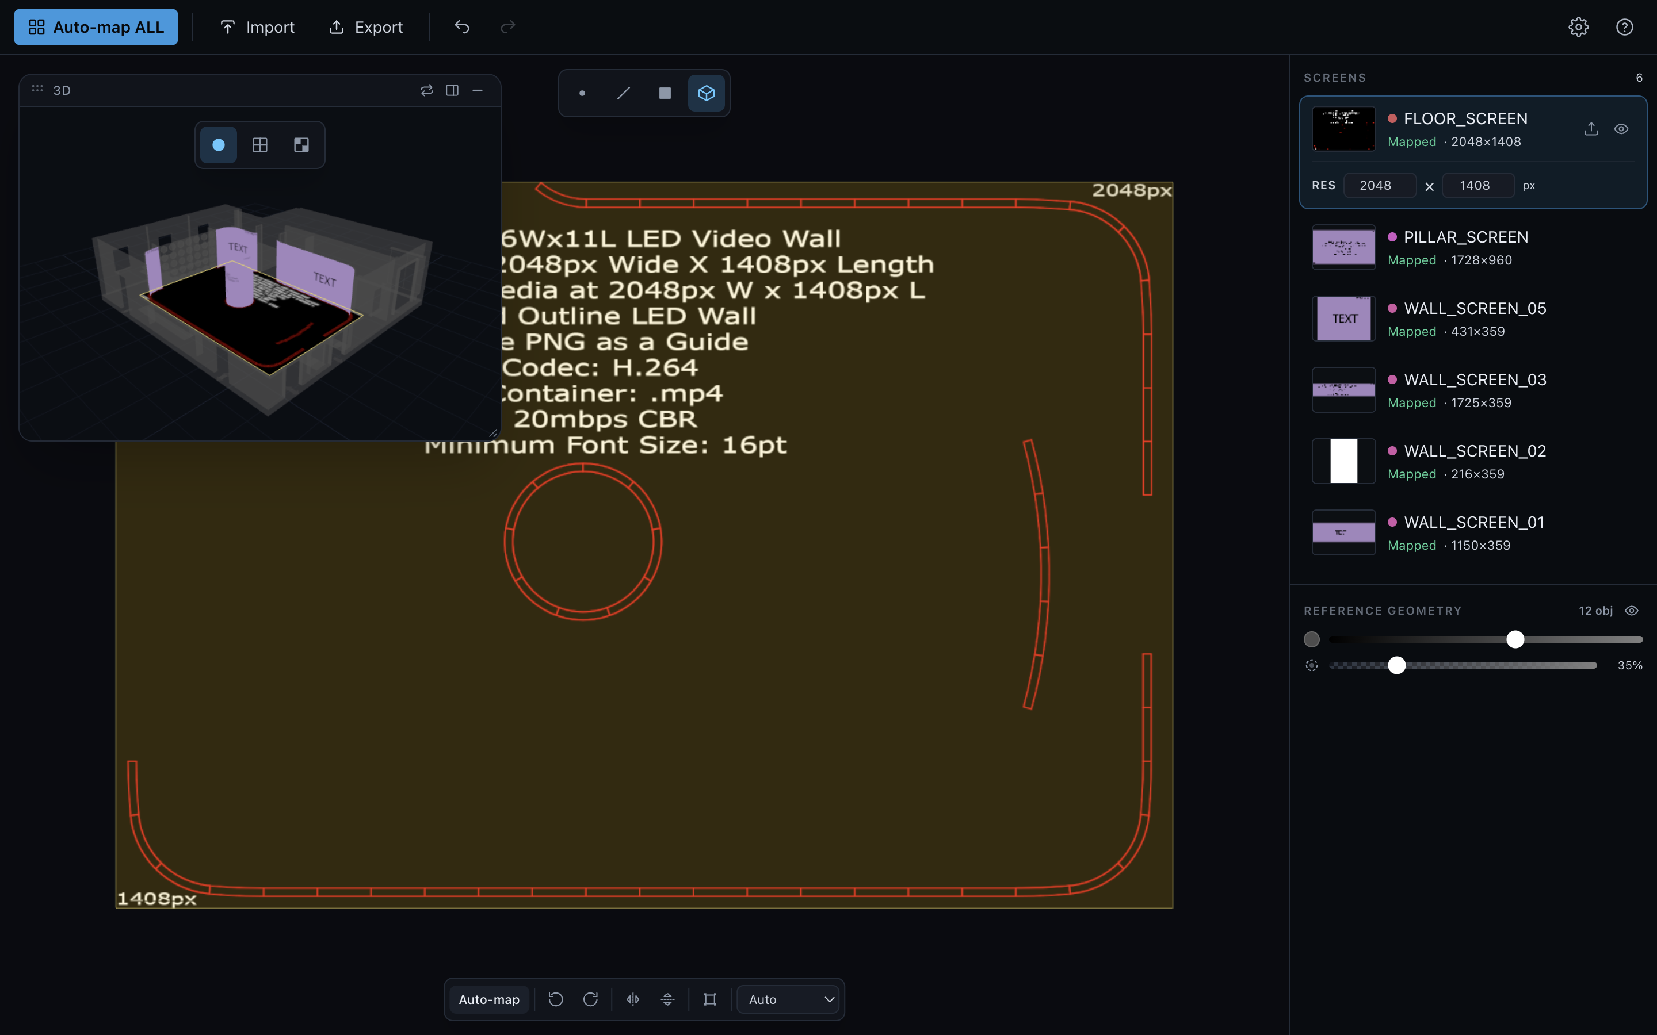The height and width of the screenshot is (1035, 1657).
Task: Click the 1150×359 resolution text
Action: [x=1480, y=546]
